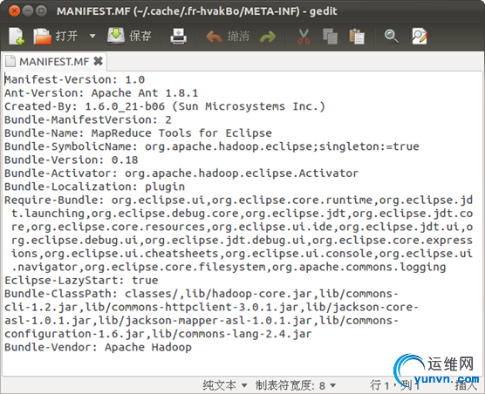Click the Ant-Version: Apache Ant 1.8.1 line

pyautogui.click(x=101, y=93)
